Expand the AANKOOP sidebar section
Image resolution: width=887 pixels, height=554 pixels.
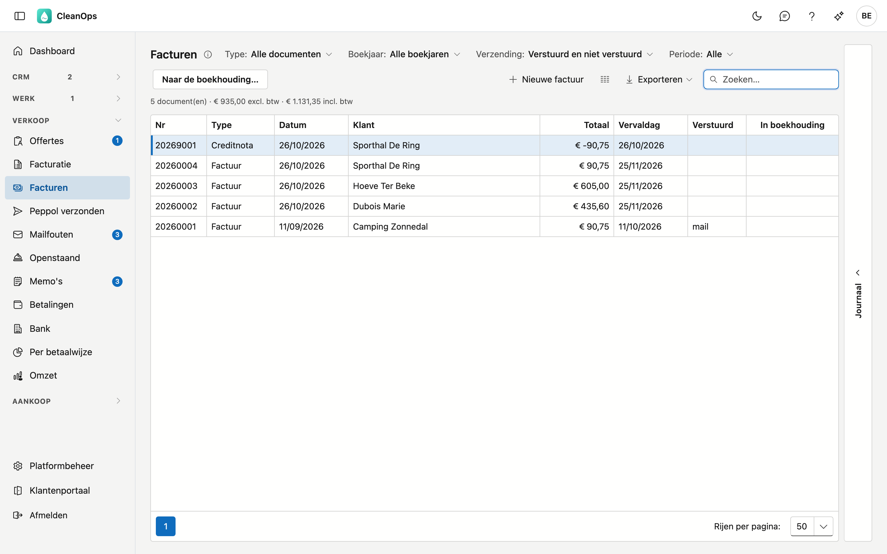pyautogui.click(x=67, y=401)
